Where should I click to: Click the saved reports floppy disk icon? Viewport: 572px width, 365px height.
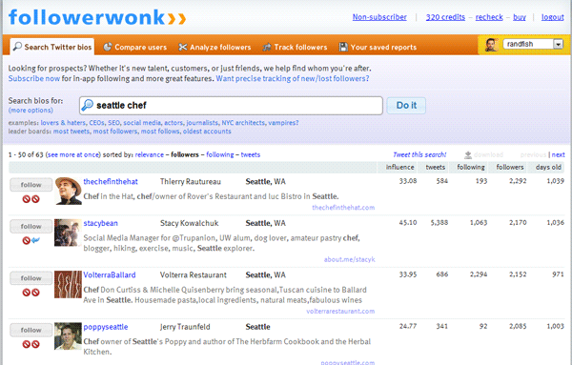[343, 47]
